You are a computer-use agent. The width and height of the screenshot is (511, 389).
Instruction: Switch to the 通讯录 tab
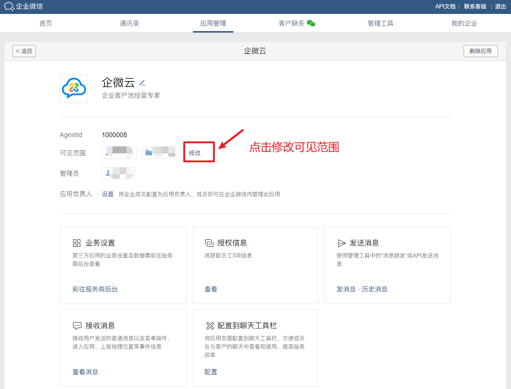point(129,23)
